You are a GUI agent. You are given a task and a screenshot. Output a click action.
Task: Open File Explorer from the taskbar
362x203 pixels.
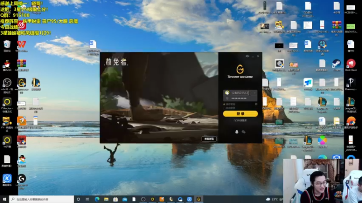106,199
